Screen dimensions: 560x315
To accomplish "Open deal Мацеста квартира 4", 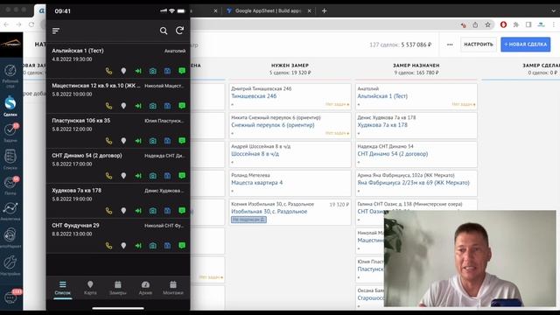I will [x=256, y=183].
